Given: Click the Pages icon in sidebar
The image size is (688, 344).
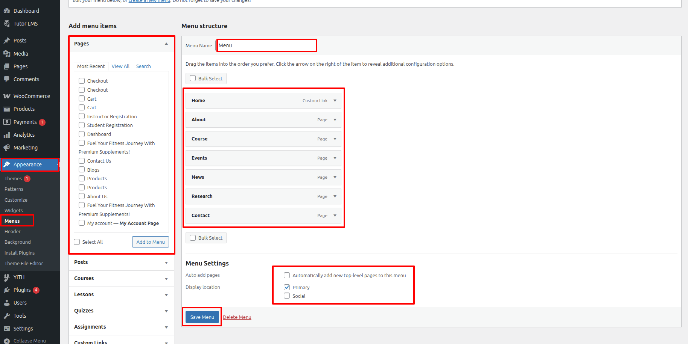Looking at the screenshot, I should point(7,66).
